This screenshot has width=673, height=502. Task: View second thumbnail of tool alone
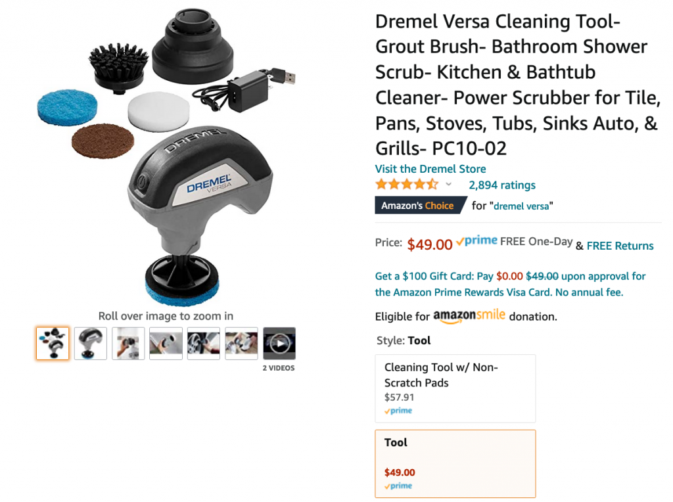click(90, 343)
